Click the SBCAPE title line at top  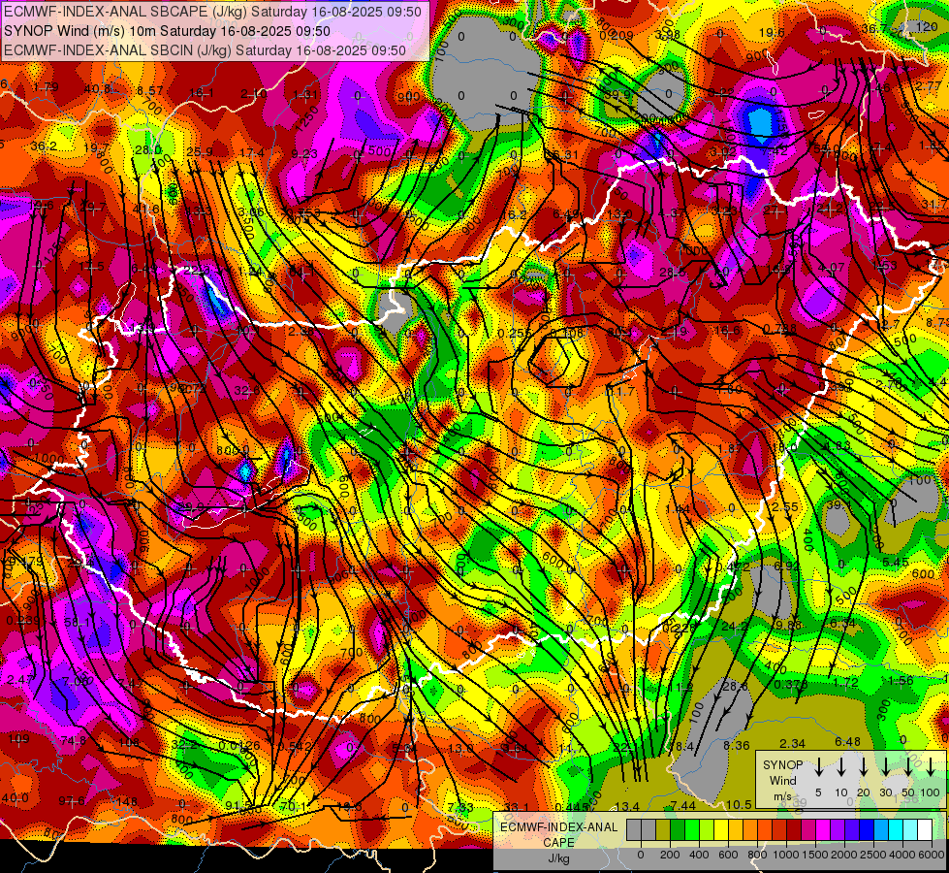pos(212,12)
